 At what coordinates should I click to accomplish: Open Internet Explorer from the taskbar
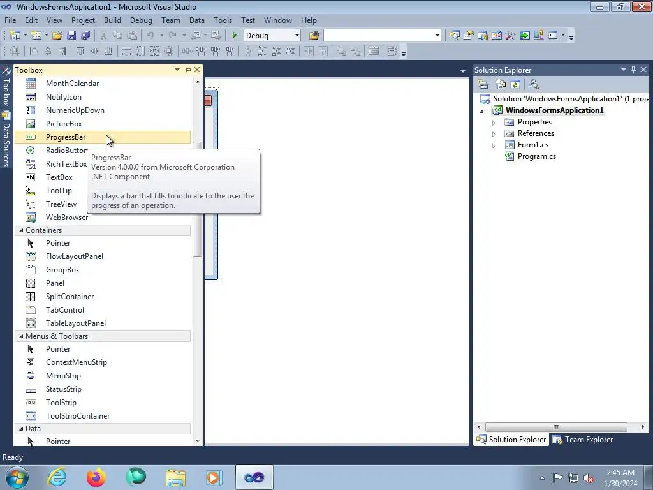(57, 477)
